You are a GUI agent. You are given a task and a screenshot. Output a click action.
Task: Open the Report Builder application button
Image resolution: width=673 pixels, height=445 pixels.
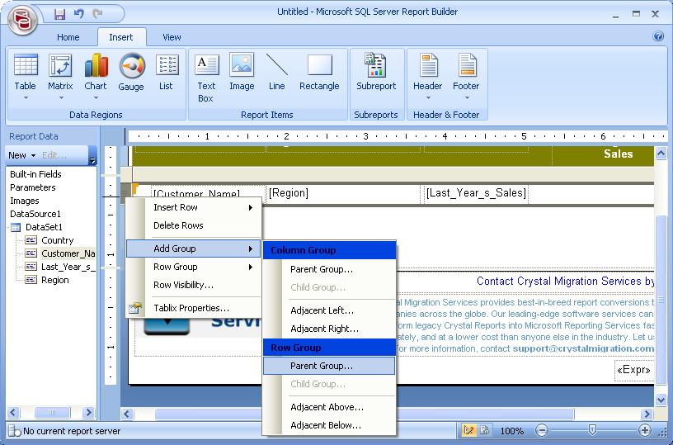tap(22, 20)
